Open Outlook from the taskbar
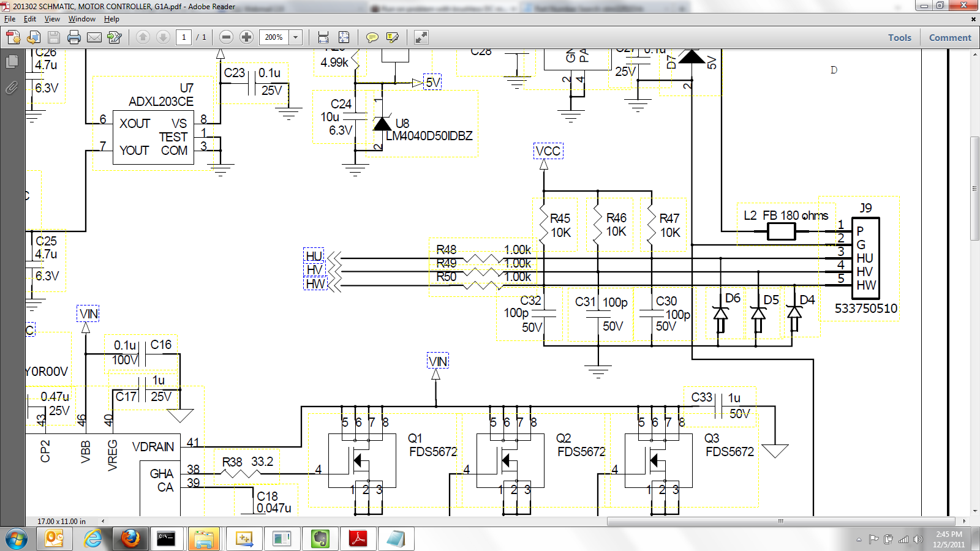The image size is (980, 551). [55, 539]
